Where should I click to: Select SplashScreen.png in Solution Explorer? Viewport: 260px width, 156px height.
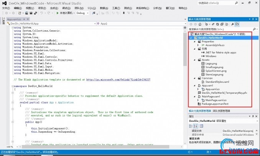[x=216, y=71]
